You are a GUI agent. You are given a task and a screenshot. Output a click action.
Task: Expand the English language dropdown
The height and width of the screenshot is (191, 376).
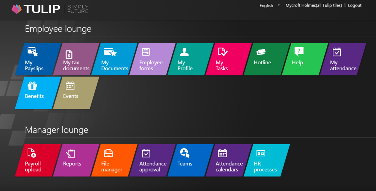[269, 5]
